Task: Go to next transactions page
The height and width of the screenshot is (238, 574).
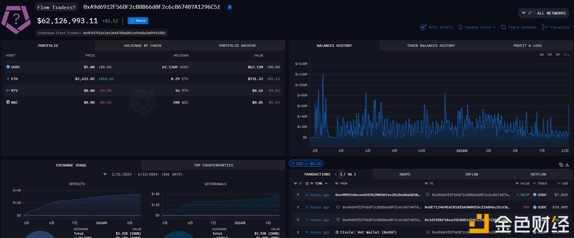Action: pos(355,174)
